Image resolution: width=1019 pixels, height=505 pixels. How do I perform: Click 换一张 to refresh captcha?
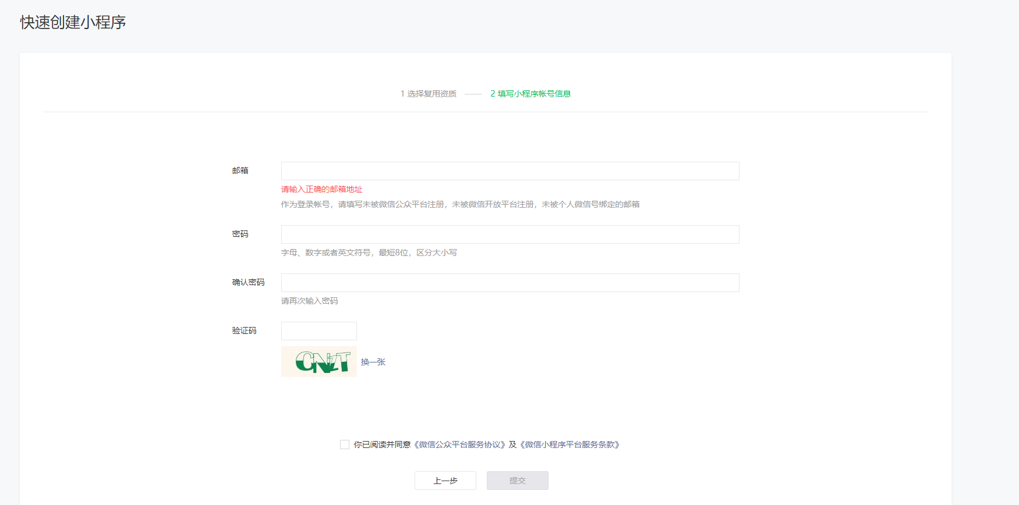[x=373, y=362]
